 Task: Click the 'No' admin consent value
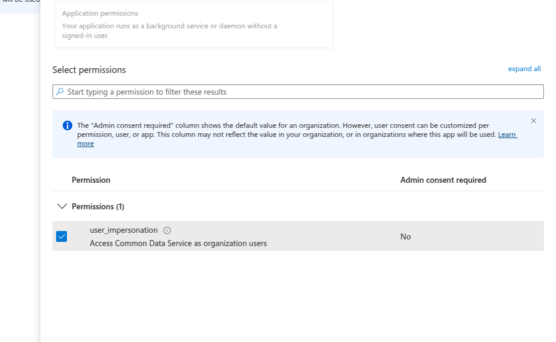[x=405, y=236]
